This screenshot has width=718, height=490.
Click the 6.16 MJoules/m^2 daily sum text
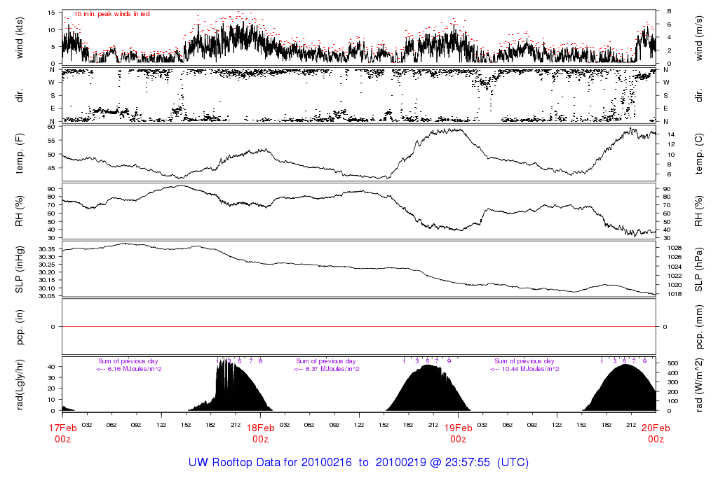point(129,369)
